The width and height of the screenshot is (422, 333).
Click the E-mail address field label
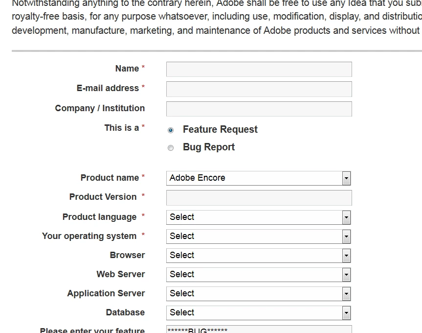[x=108, y=89]
